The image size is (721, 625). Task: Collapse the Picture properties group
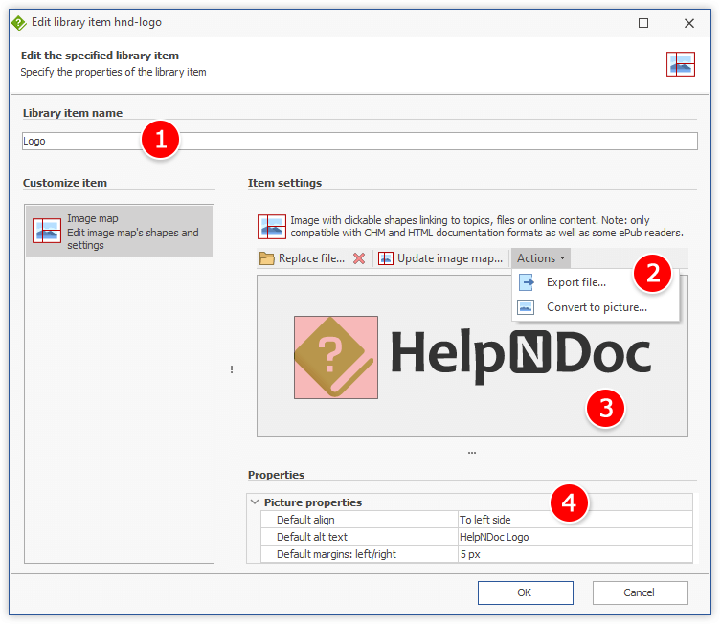click(255, 502)
